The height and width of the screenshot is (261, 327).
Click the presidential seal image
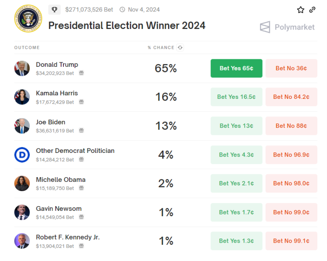27,18
